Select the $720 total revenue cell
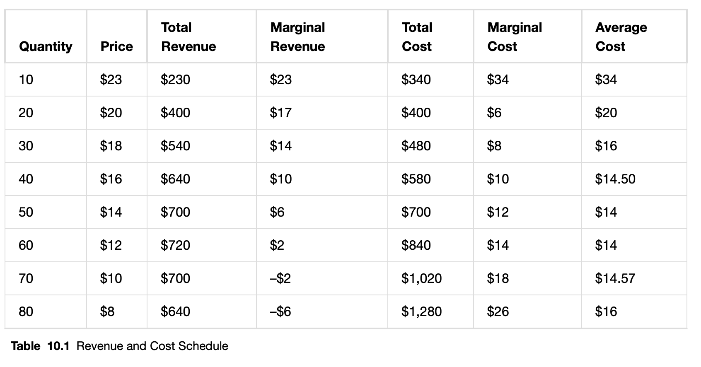Screen dimensions: 701x367 coord(175,245)
